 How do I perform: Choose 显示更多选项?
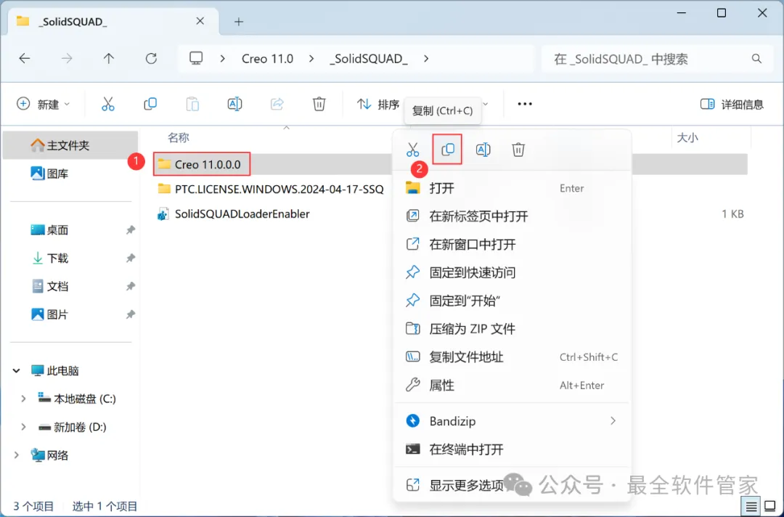(x=512, y=485)
